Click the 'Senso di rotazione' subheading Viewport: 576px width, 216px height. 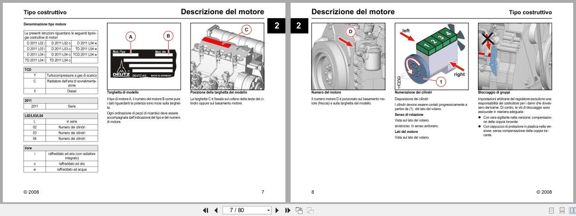[x=409, y=114]
